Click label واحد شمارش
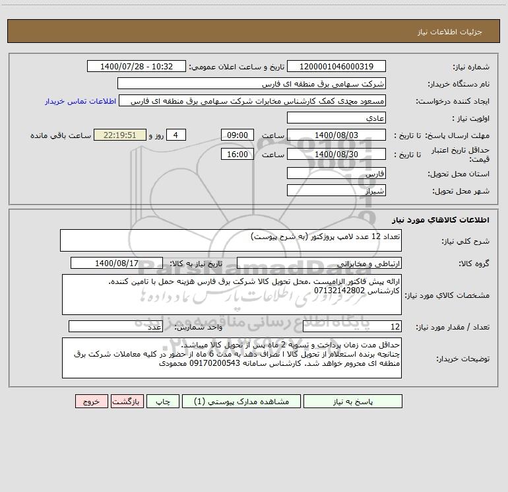 (199, 328)
